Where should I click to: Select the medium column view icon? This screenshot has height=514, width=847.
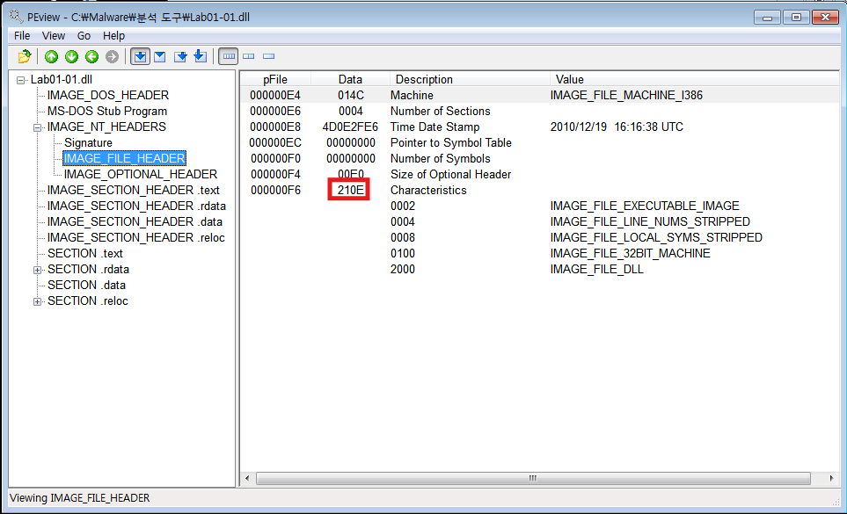(249, 56)
